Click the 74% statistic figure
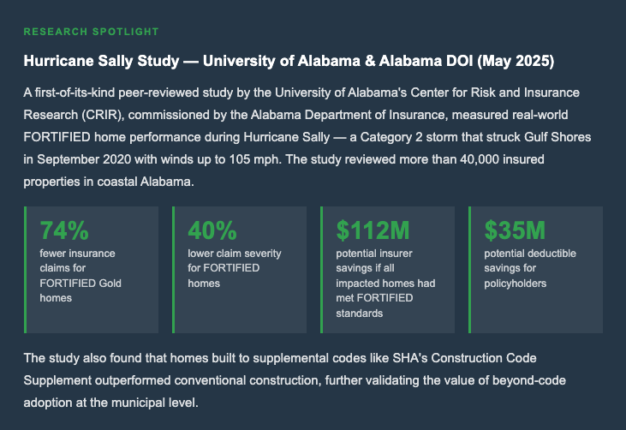Image resolution: width=626 pixels, height=430 pixels. [64, 230]
